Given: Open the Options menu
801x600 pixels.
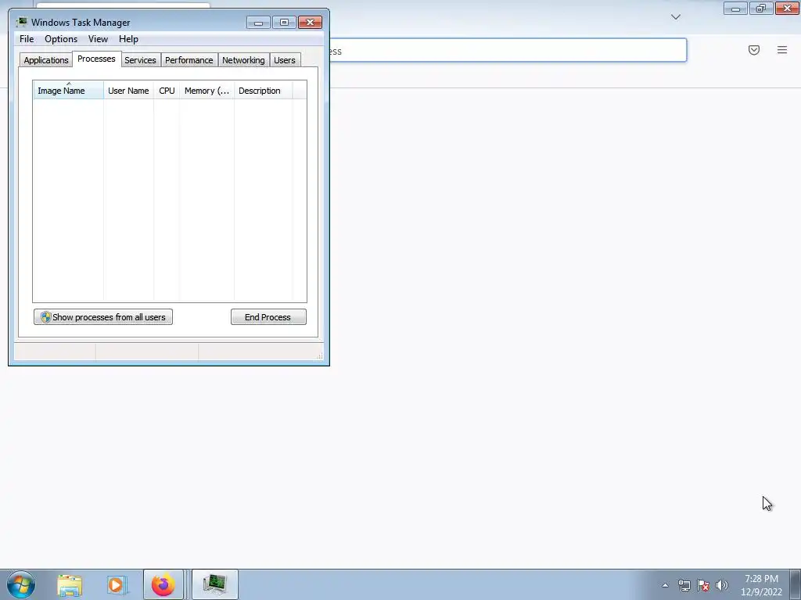Looking at the screenshot, I should (61, 39).
